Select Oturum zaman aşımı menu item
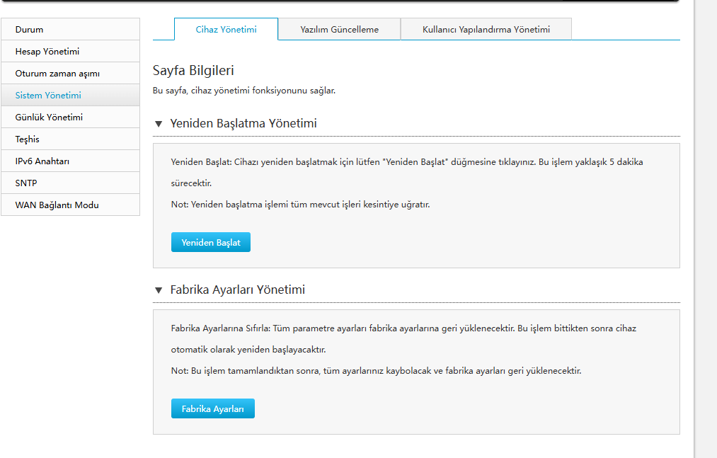717x458 pixels. [x=70, y=73]
